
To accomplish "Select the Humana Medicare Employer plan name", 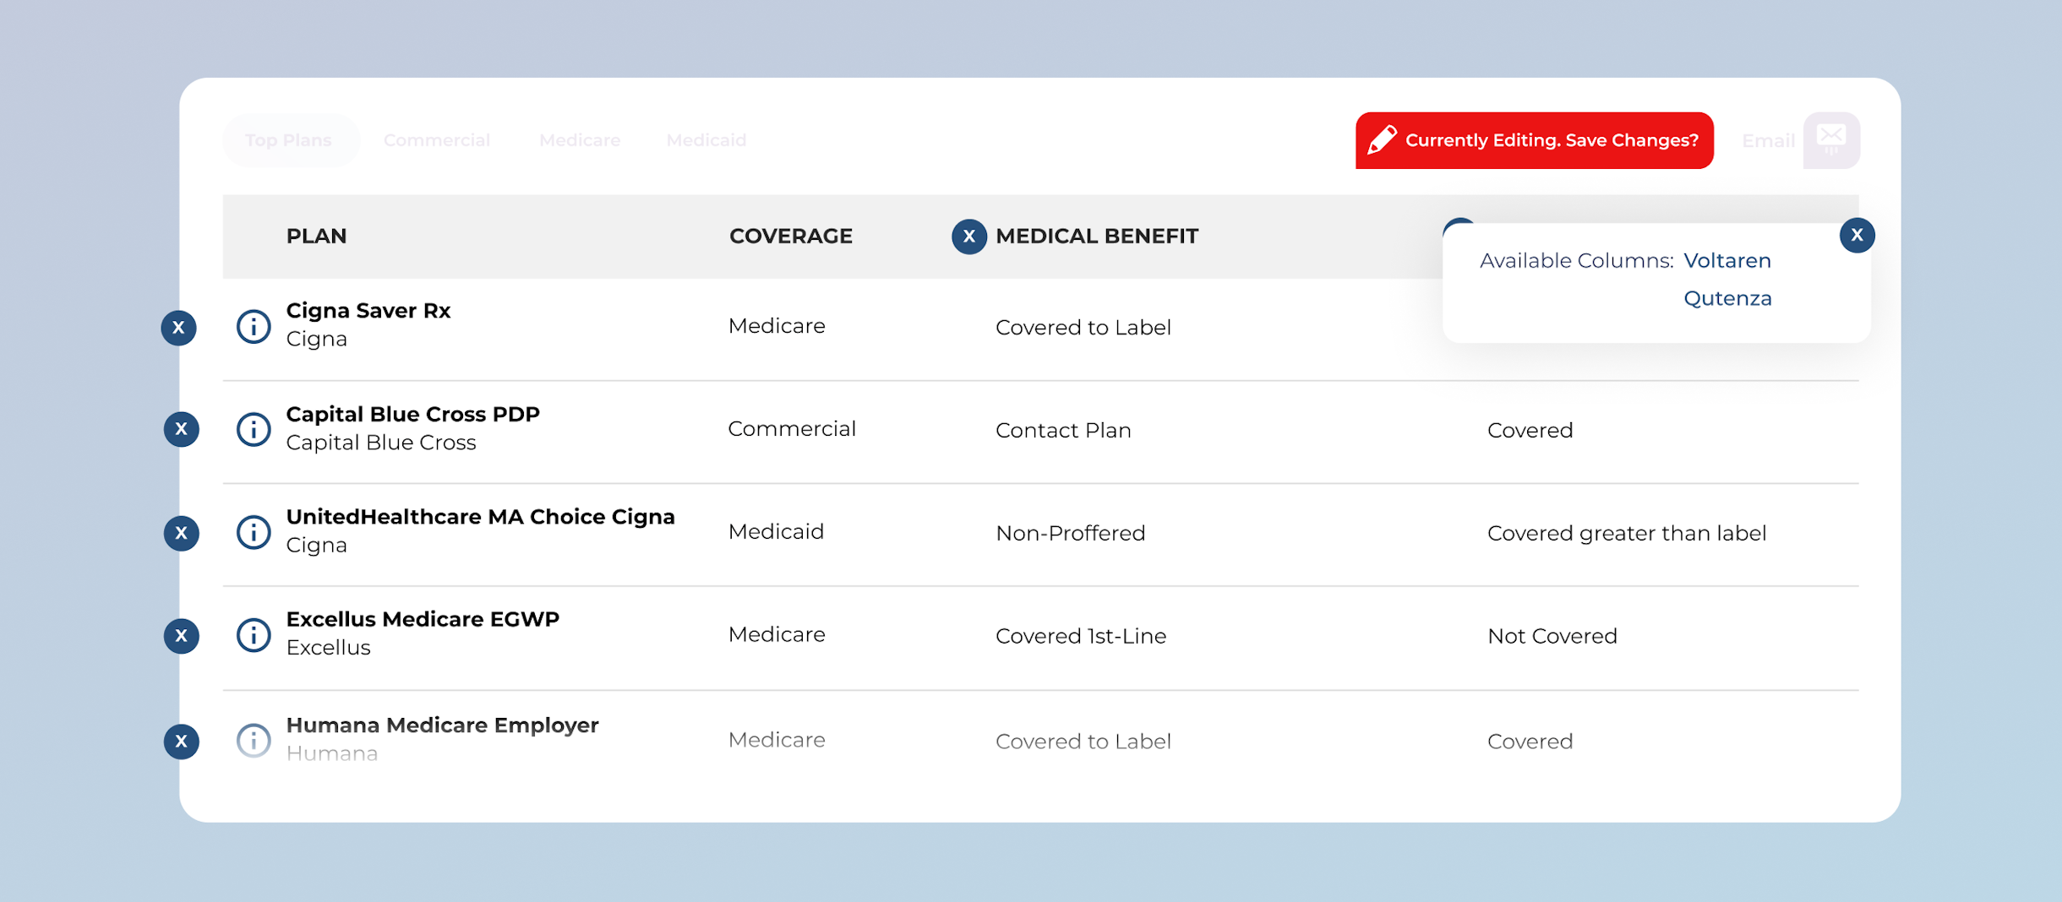I will pyautogui.click(x=442, y=725).
